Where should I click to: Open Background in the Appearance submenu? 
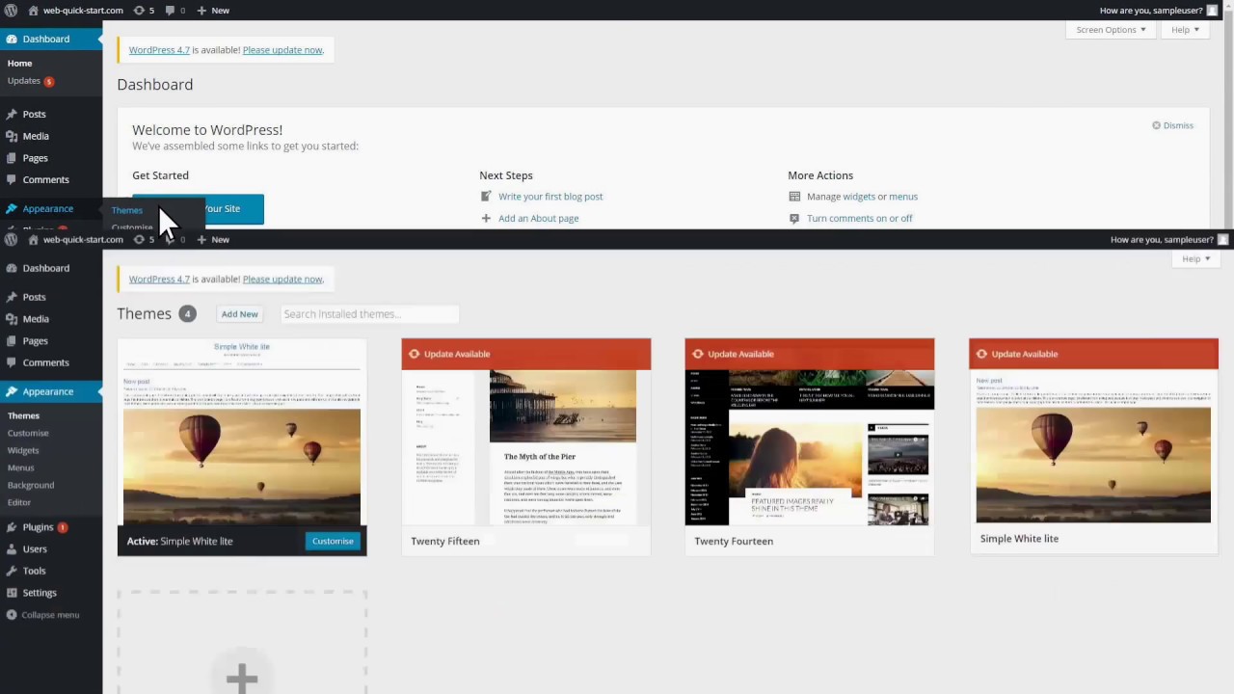click(x=31, y=485)
